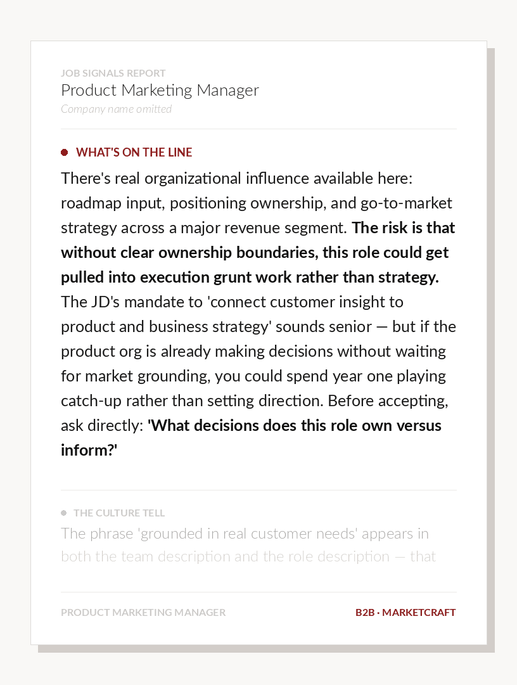This screenshot has height=685, width=517.
Task: Click the line beginning There's real organizational influence
Action: [237, 178]
